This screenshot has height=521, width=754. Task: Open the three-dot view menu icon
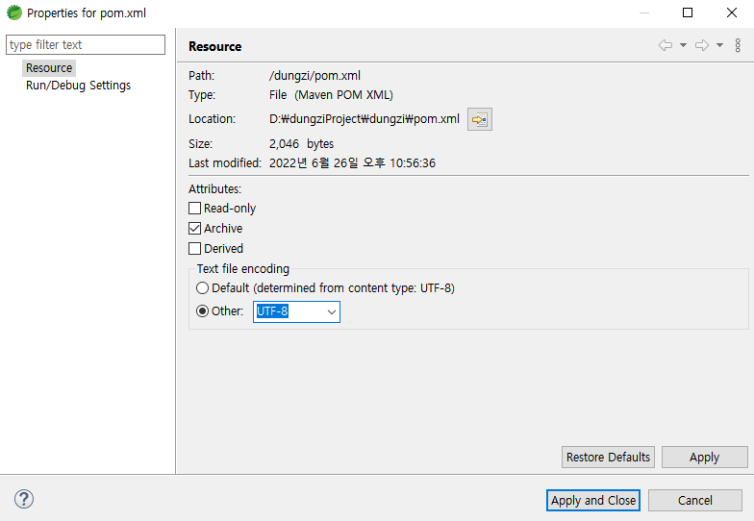(738, 45)
